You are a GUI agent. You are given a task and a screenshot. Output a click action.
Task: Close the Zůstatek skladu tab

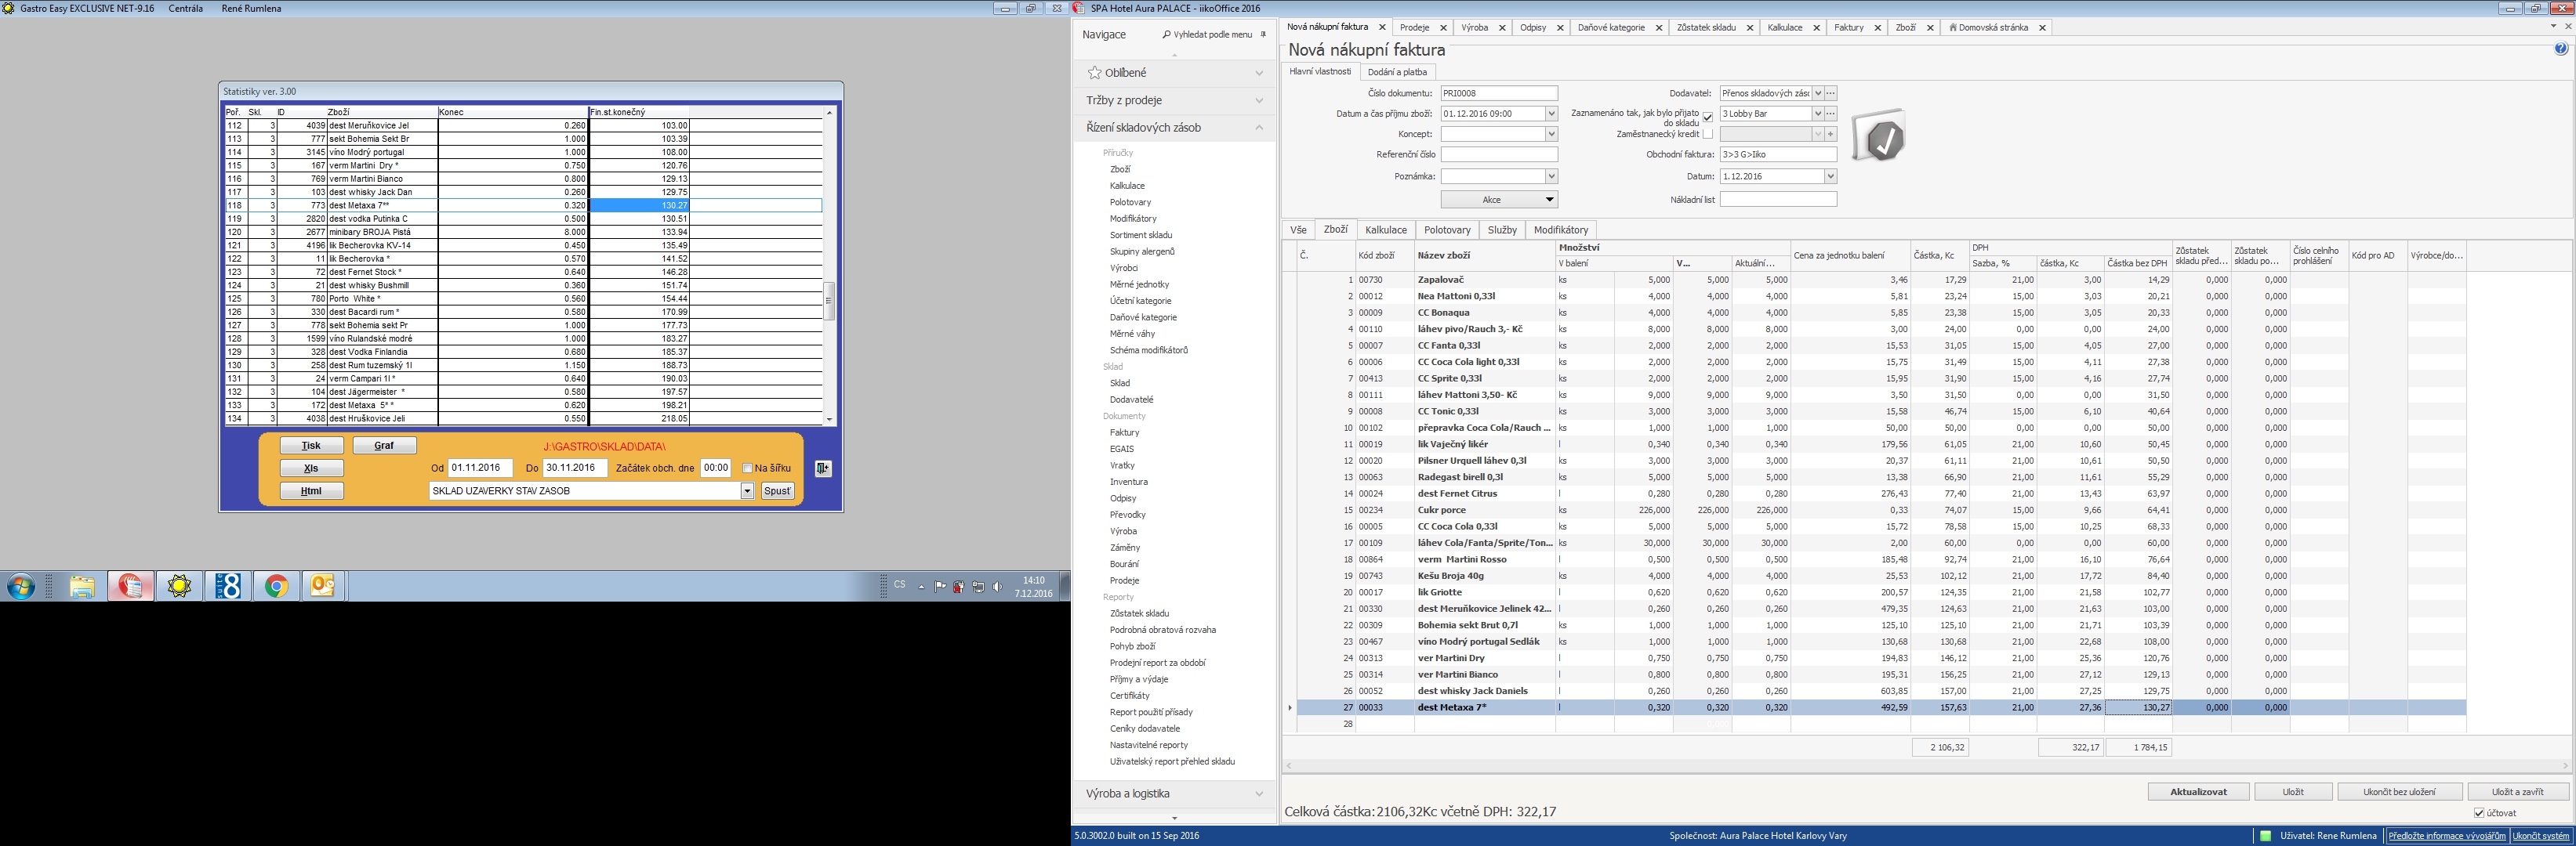coord(1750,28)
